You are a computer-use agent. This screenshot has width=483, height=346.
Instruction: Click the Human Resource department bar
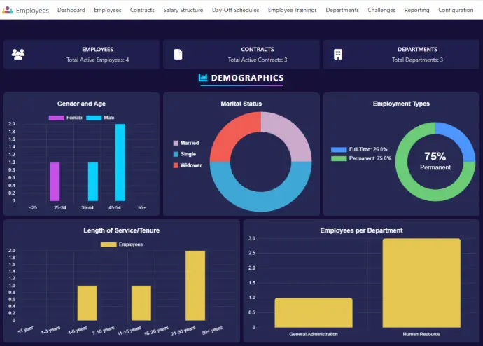pos(421,283)
